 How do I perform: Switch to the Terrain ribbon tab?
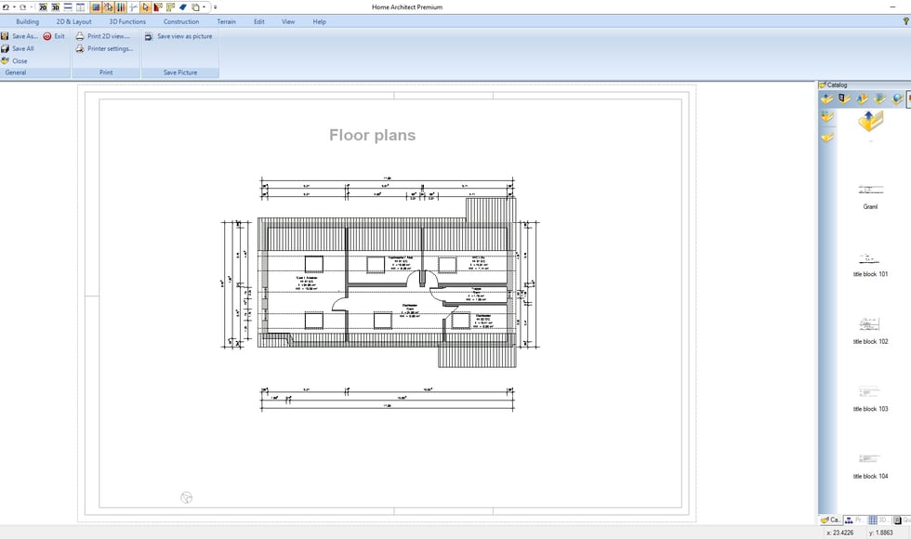227,21
